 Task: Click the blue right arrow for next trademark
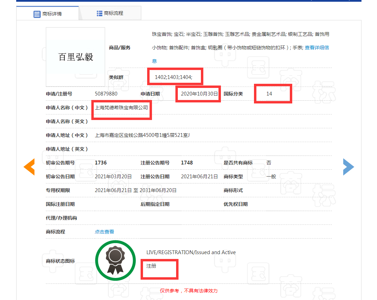pyautogui.click(x=348, y=167)
